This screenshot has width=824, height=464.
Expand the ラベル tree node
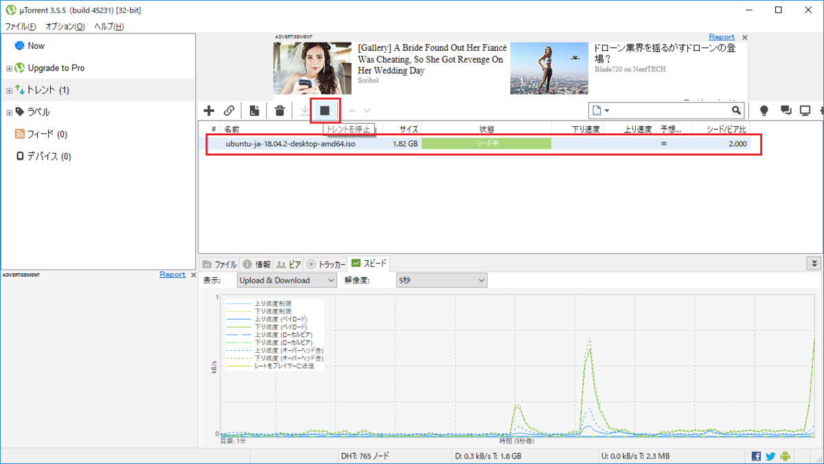tap(9, 113)
